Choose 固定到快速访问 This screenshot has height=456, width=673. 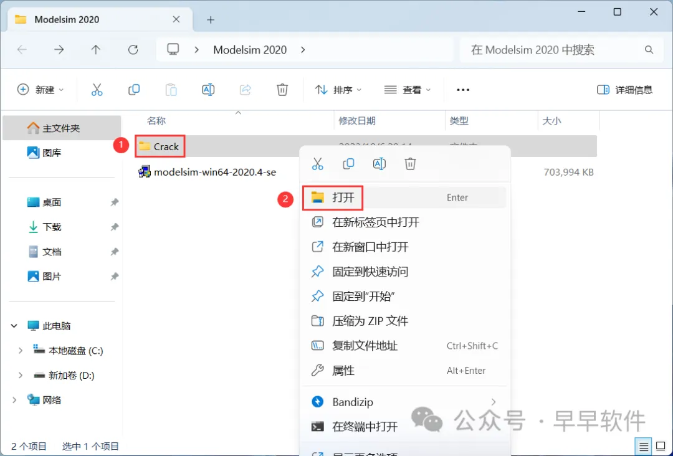(405, 272)
